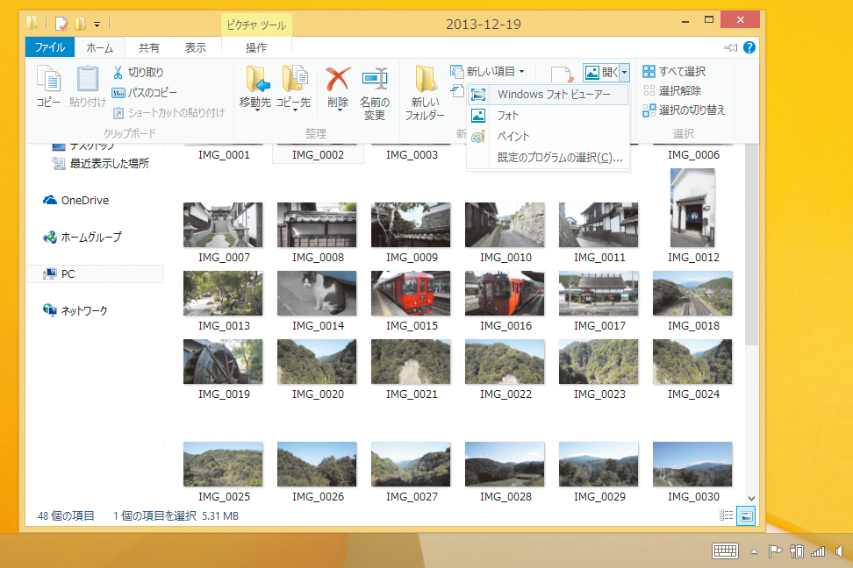The image size is (853, 568).
Task: Show hidden tray icons arrow
Action: [x=754, y=551]
